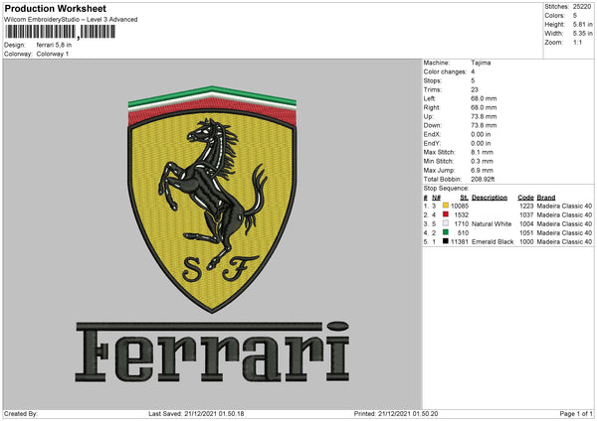Click the Machine value Tajima

coord(481,63)
